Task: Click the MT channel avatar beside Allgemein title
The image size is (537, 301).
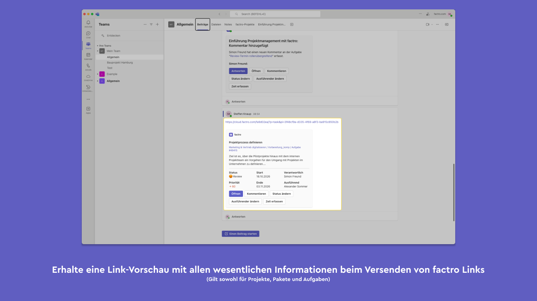Action: pos(171,24)
